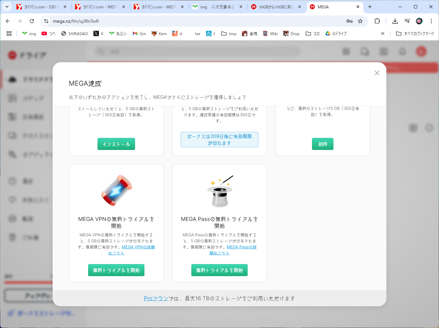This screenshot has width=439, height=328.
Task: Open the あぷ小 bookmark
Action: click(x=118, y=33)
